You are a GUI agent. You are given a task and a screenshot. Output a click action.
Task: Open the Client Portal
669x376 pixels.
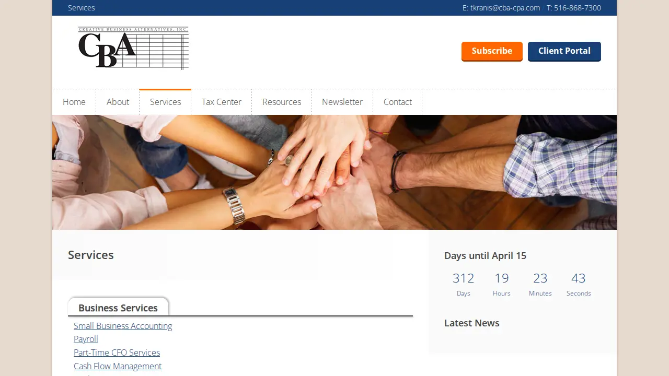click(564, 51)
